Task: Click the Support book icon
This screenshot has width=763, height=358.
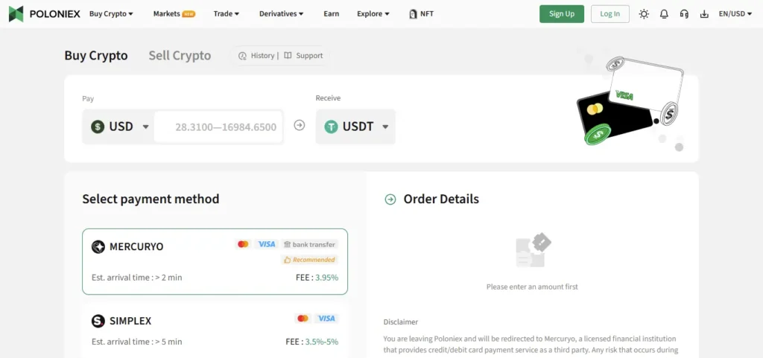Action: [x=288, y=55]
